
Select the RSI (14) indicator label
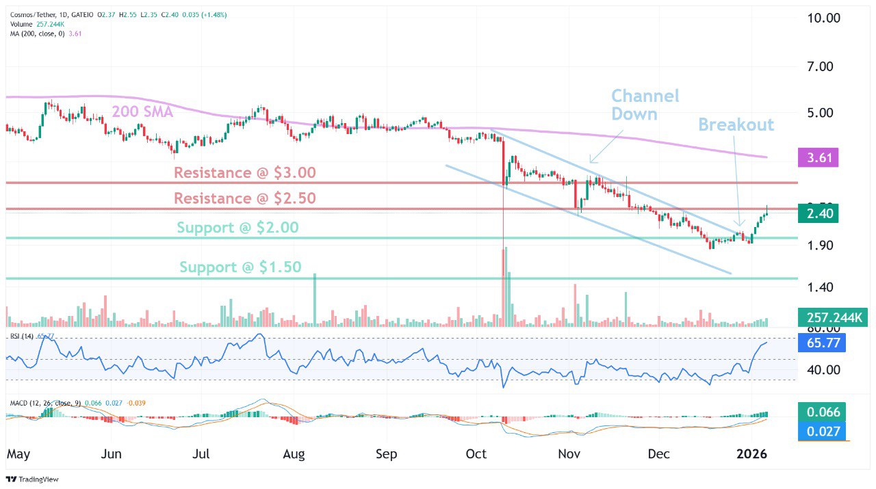22,336
